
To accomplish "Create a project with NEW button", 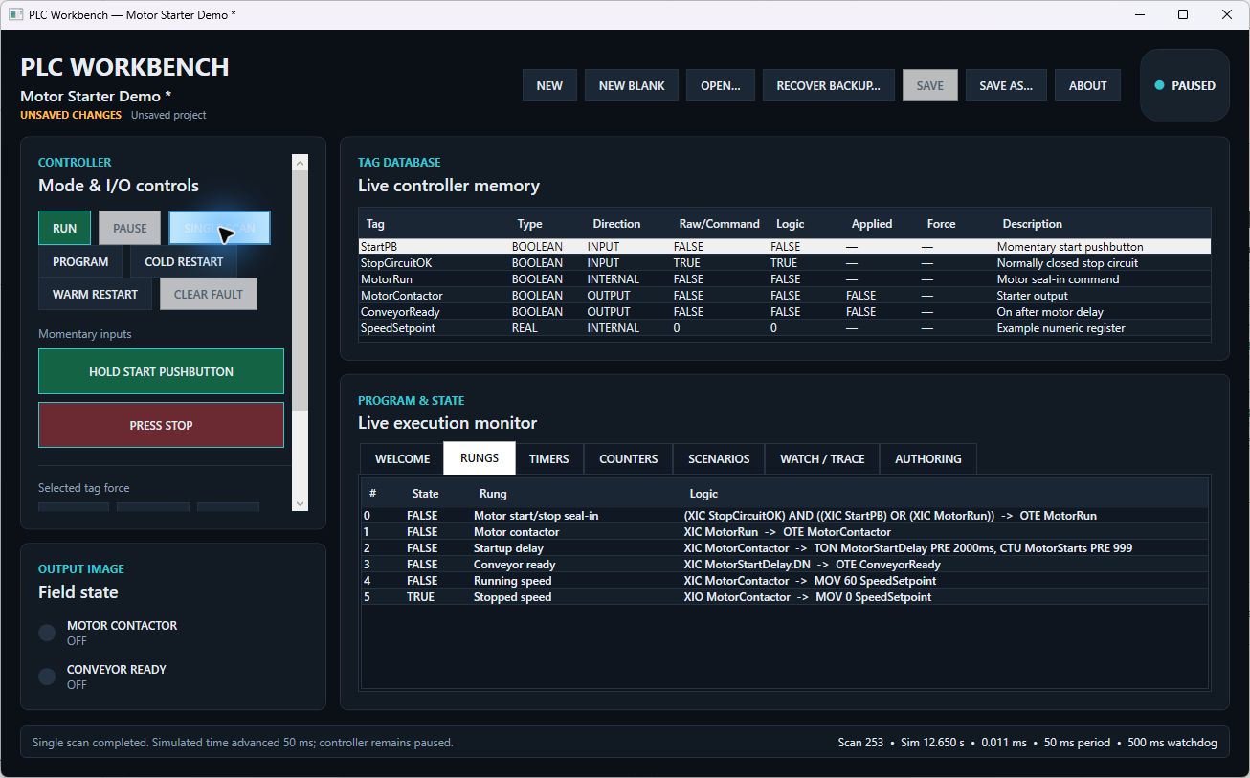I will click(x=549, y=85).
